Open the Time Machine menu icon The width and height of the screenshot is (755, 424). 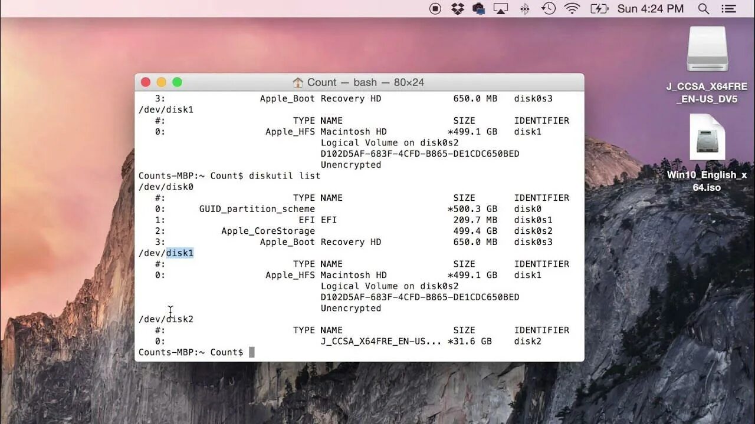click(x=549, y=8)
